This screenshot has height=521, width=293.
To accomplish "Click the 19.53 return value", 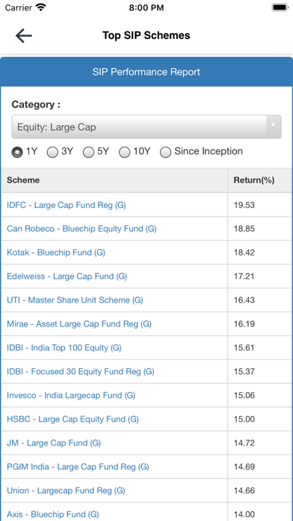I will tap(244, 205).
